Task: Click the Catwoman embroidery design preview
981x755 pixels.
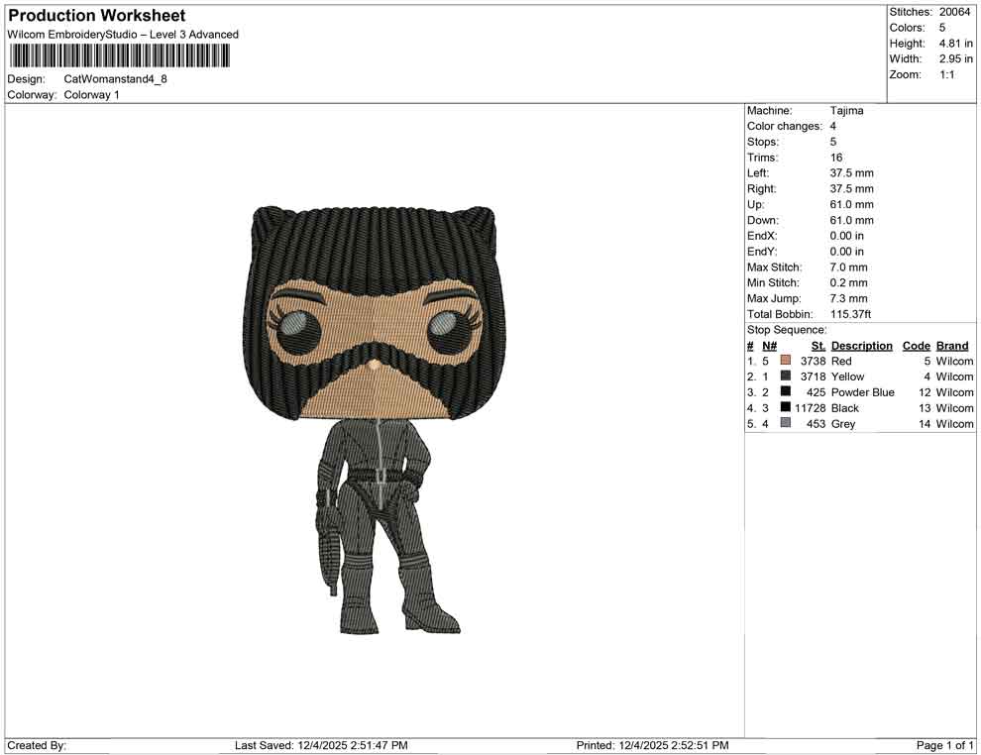Action: tap(374, 420)
